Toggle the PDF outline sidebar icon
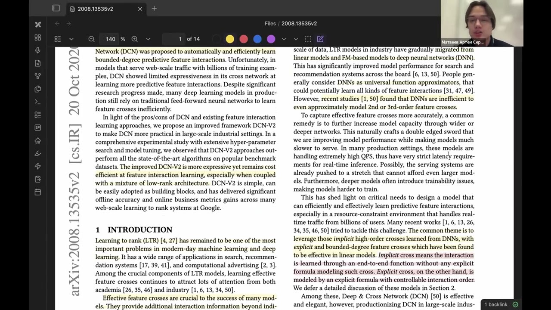 pyautogui.click(x=58, y=39)
